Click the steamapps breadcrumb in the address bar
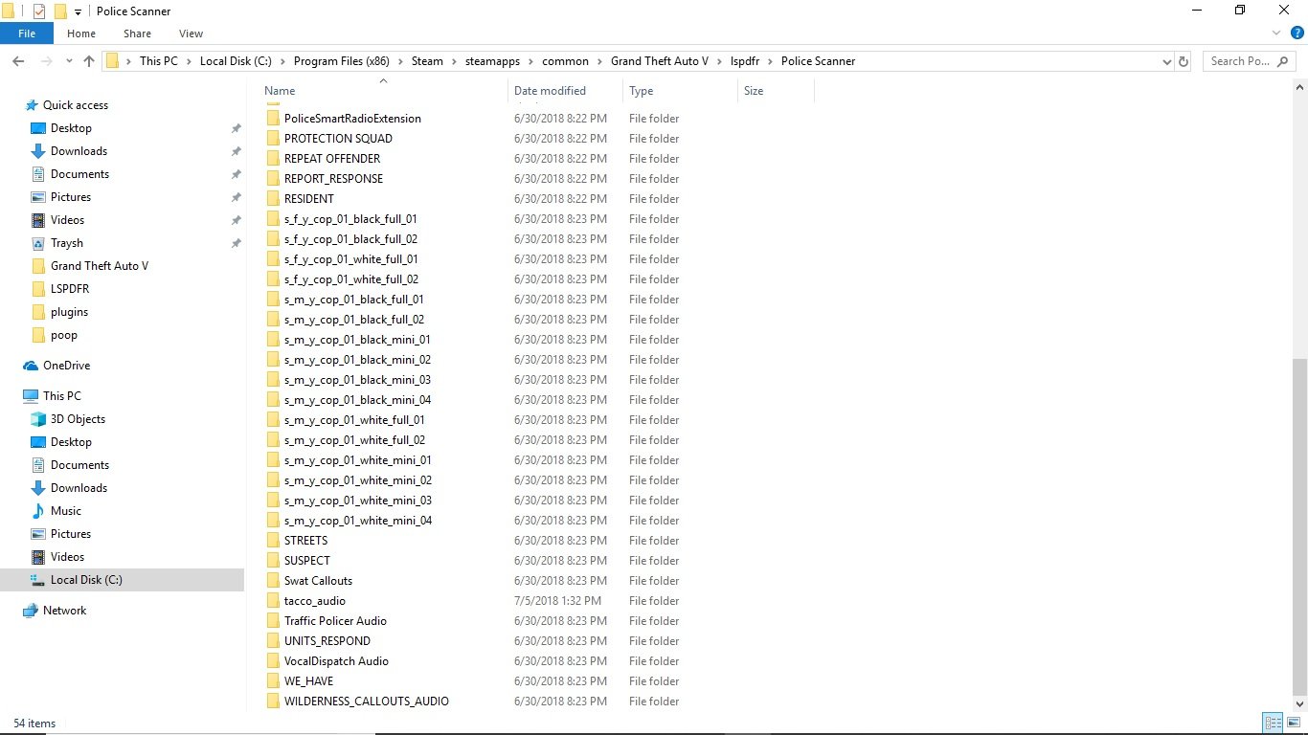This screenshot has width=1308, height=735. 493,61
